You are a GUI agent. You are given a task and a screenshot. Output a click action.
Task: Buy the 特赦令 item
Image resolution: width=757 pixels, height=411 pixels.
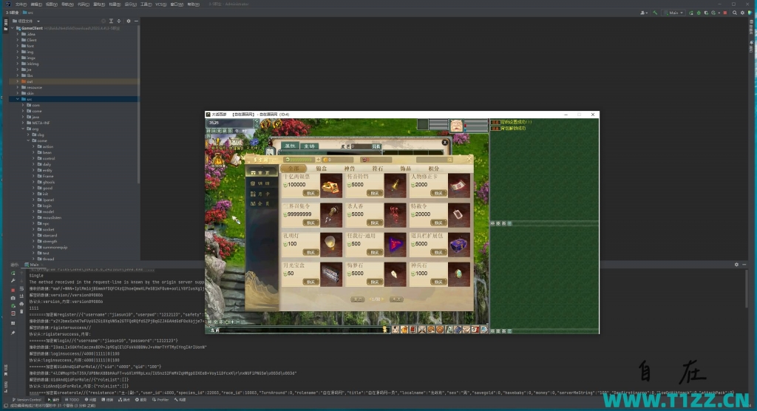pyautogui.click(x=438, y=223)
